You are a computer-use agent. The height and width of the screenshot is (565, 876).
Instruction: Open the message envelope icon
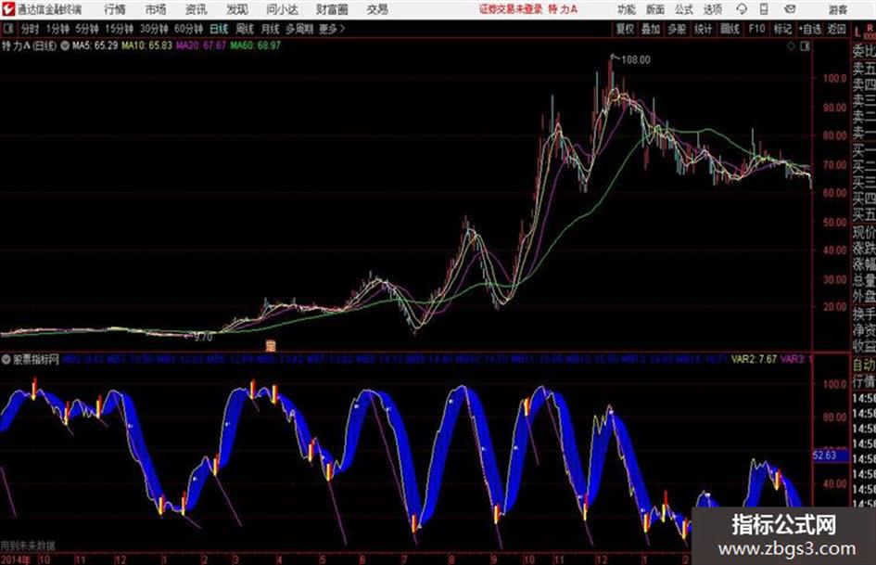point(790,9)
